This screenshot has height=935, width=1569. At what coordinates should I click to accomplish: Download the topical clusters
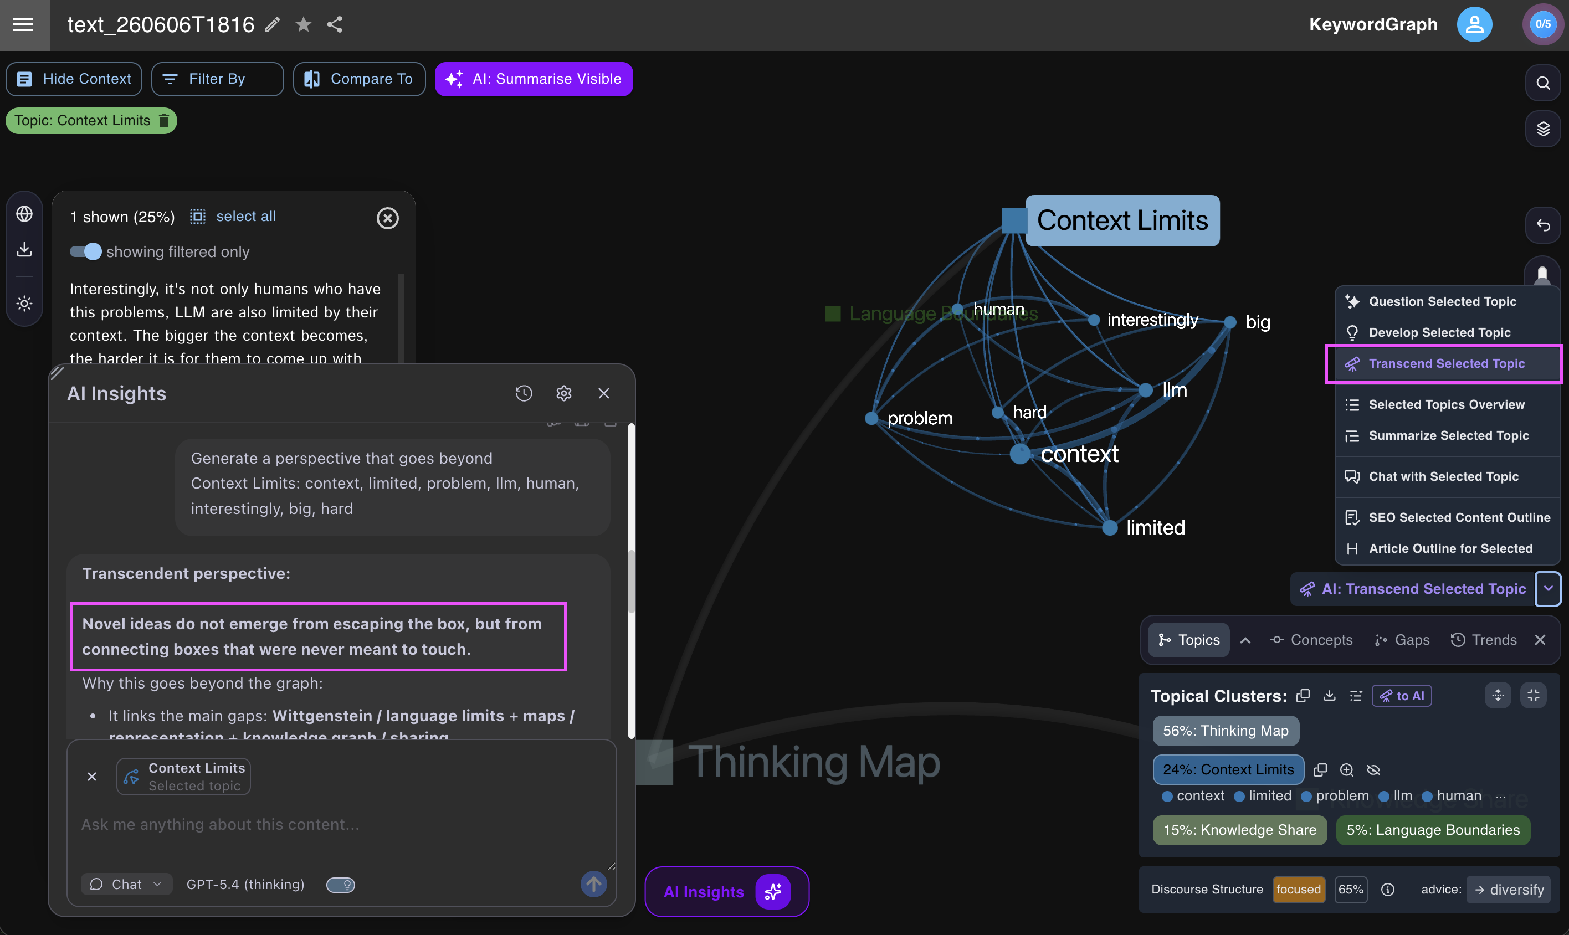(1330, 696)
